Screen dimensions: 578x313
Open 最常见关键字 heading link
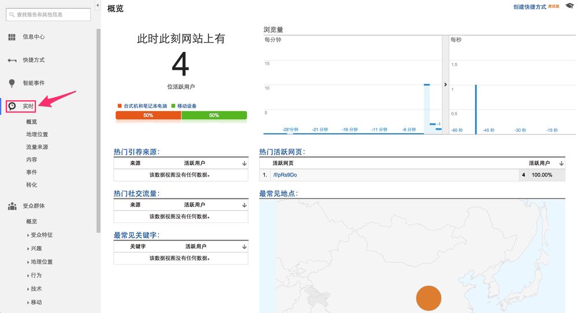pos(136,235)
